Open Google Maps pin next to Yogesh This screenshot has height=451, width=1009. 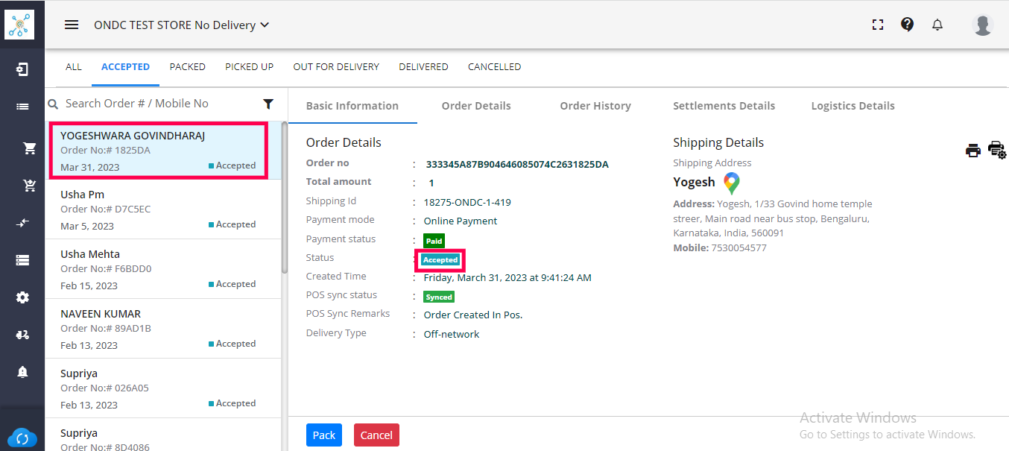[732, 183]
